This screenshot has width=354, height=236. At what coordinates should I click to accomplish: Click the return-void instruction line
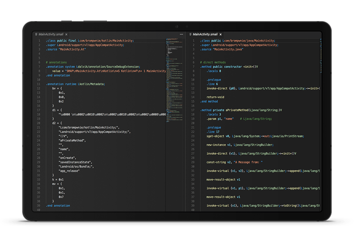pos(215,97)
